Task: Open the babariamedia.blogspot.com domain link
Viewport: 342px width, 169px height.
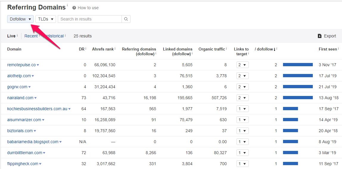Action: (33, 142)
